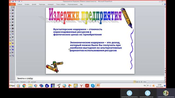Open Skype from the taskbar
This screenshot has width=175, height=98.
(x=93, y=86)
